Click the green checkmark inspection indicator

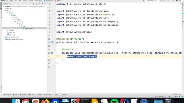[x=180, y=4]
